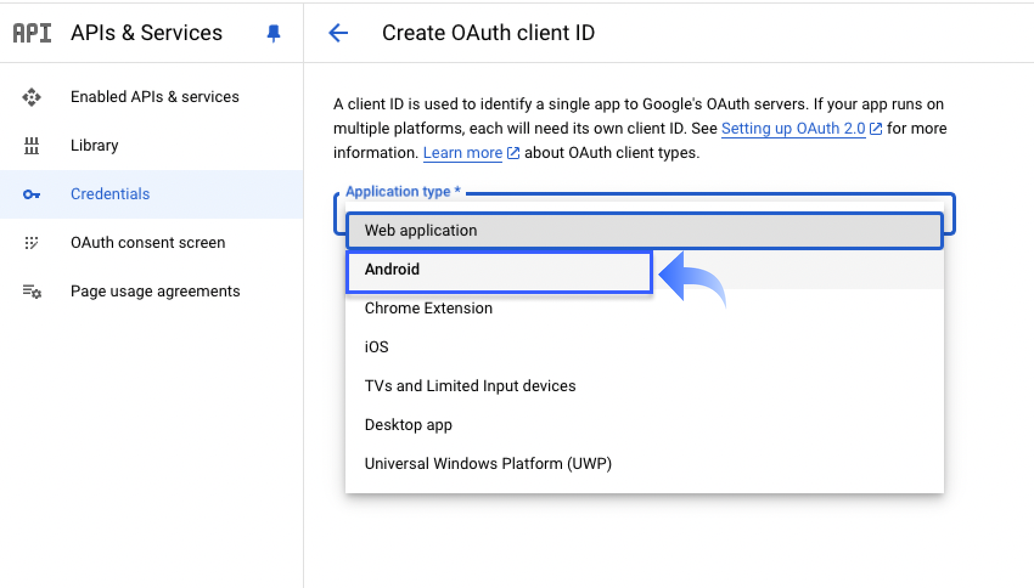Choose Desktop app application type
1034x588 pixels.
coord(645,425)
